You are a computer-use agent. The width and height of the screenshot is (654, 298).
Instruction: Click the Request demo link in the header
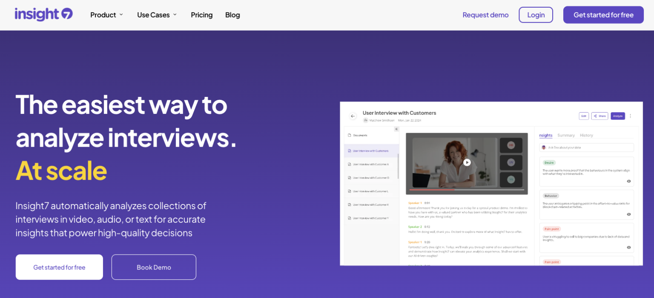coord(485,14)
